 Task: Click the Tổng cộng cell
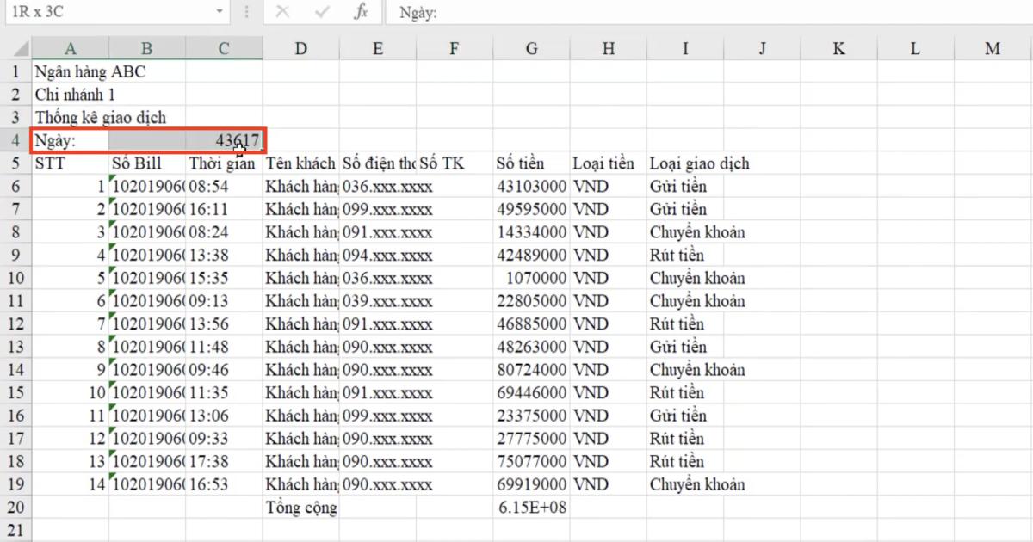pyautogui.click(x=300, y=507)
